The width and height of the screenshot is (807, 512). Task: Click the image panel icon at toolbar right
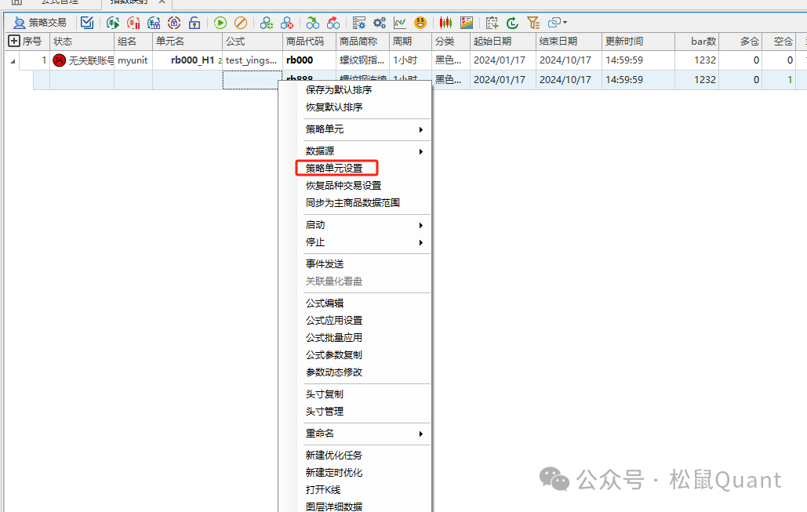click(467, 23)
